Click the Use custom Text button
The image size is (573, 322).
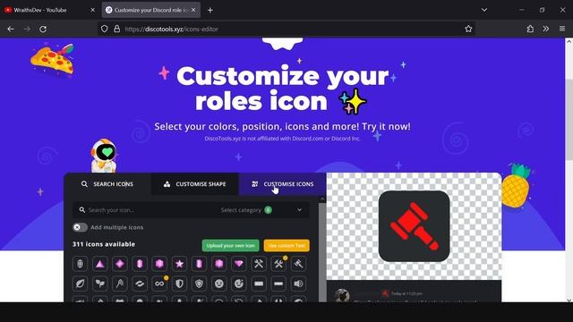point(286,245)
